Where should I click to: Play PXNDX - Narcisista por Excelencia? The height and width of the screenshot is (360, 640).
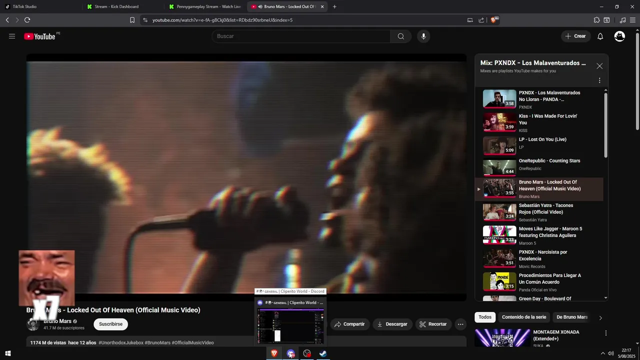click(539, 259)
